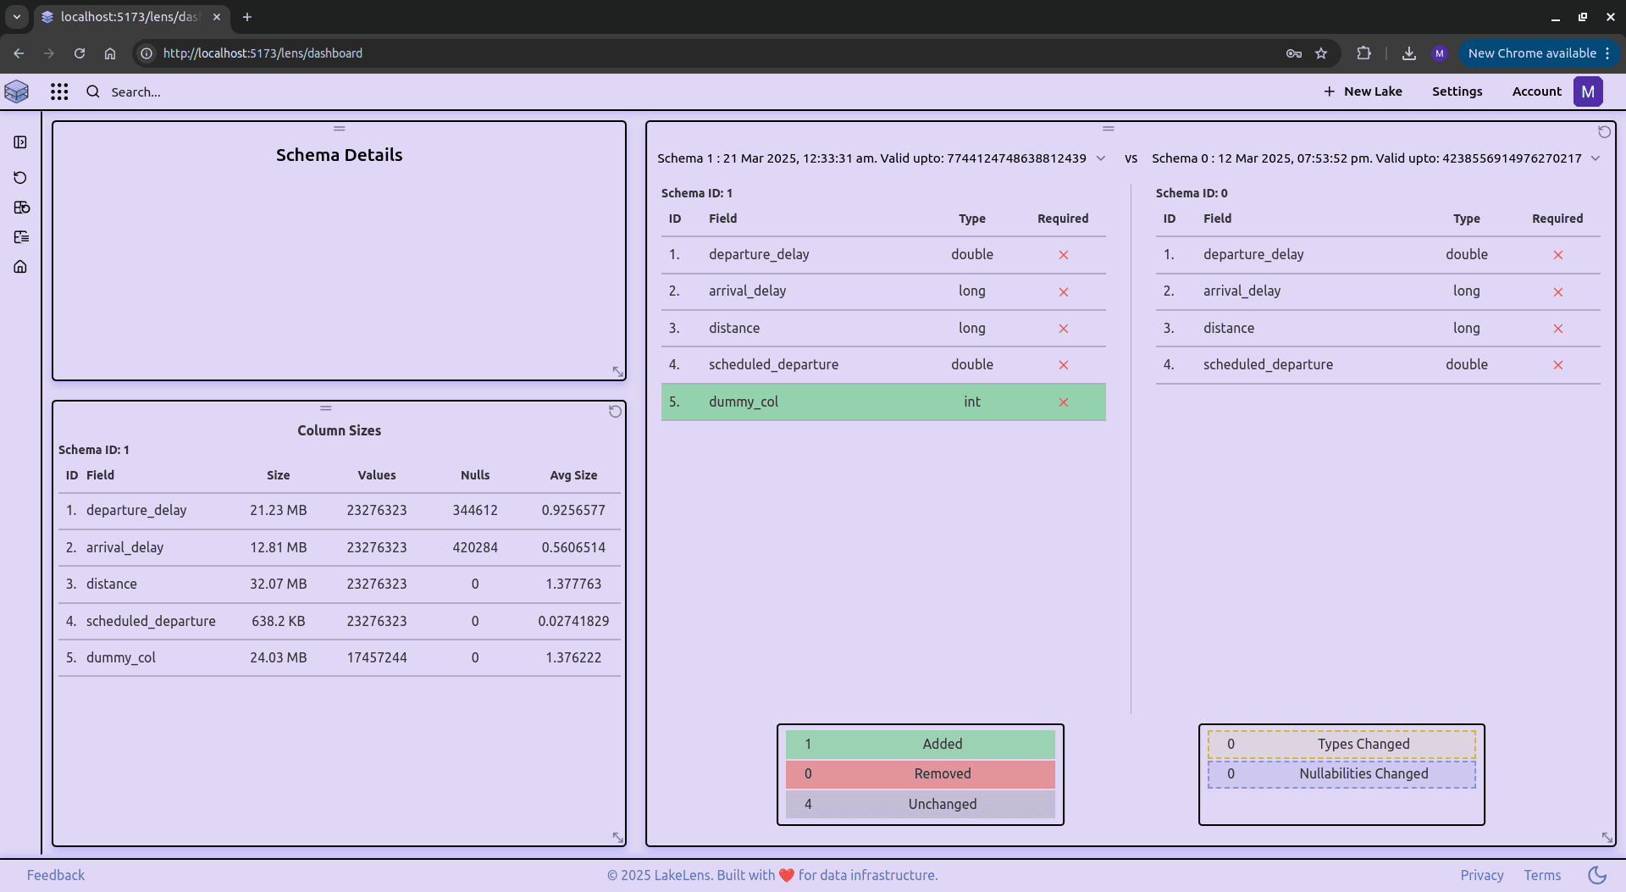Click the LakeLens cube logo icon
The height and width of the screenshot is (892, 1626).
17,91
